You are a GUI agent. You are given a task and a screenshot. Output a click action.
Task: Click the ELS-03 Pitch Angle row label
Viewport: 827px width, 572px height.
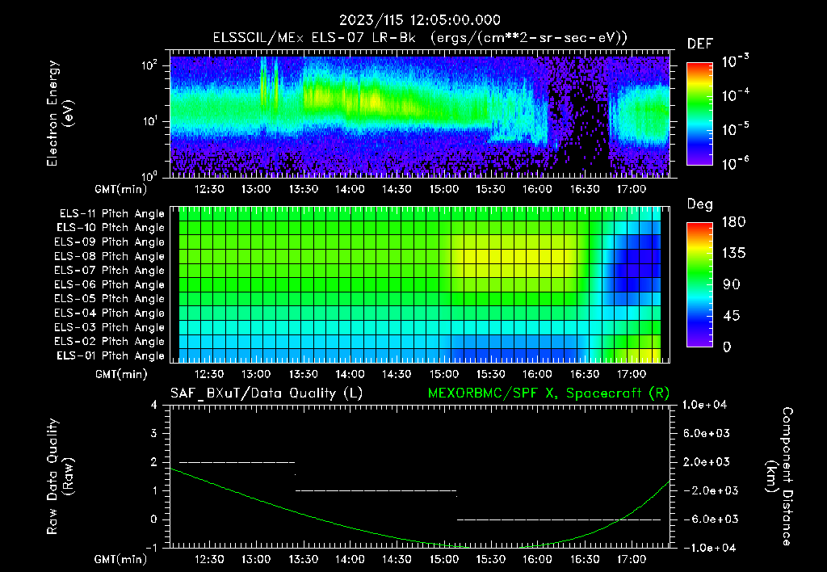[110, 327]
